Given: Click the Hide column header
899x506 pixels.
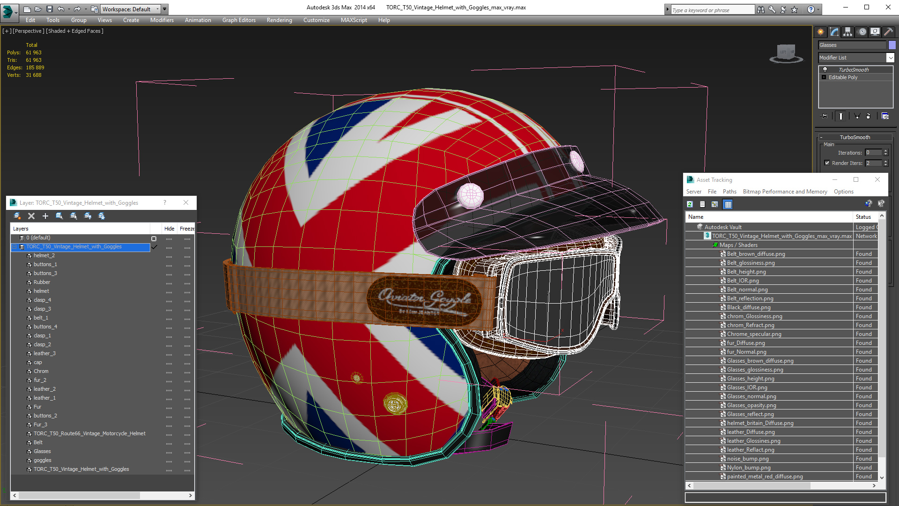Looking at the screenshot, I should click(169, 229).
